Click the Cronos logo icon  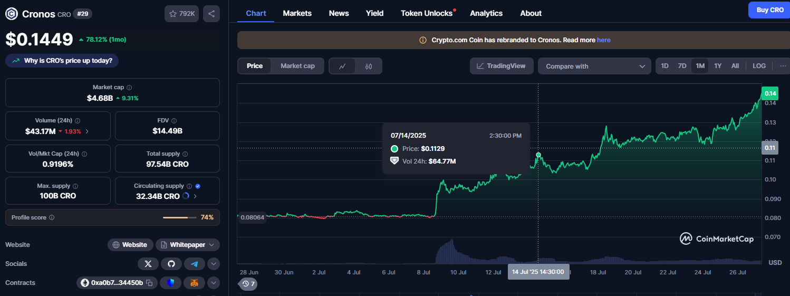pos(11,14)
